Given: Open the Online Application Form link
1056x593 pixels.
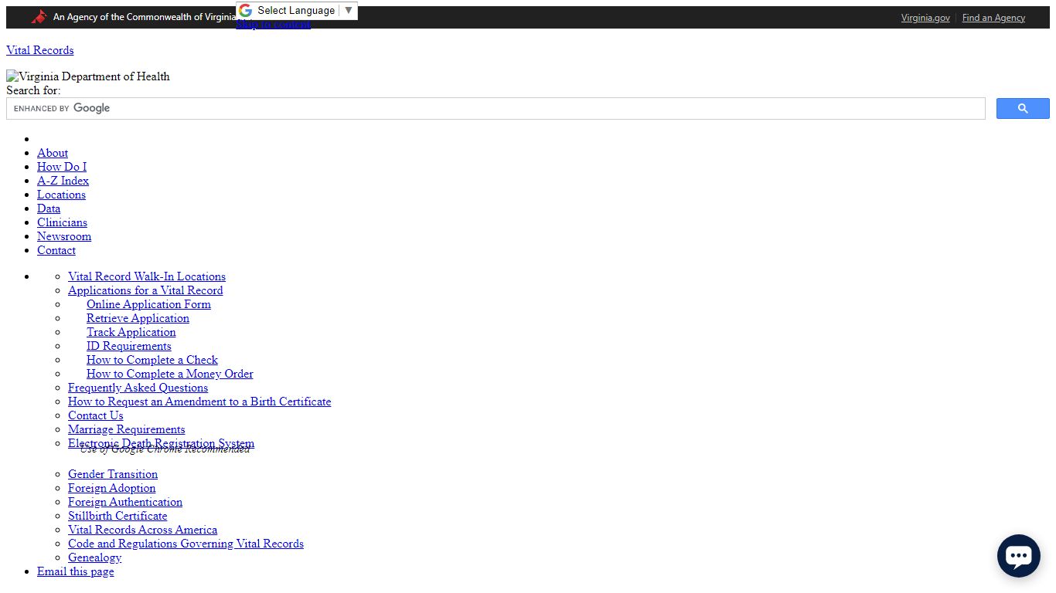Looking at the screenshot, I should [x=148, y=304].
